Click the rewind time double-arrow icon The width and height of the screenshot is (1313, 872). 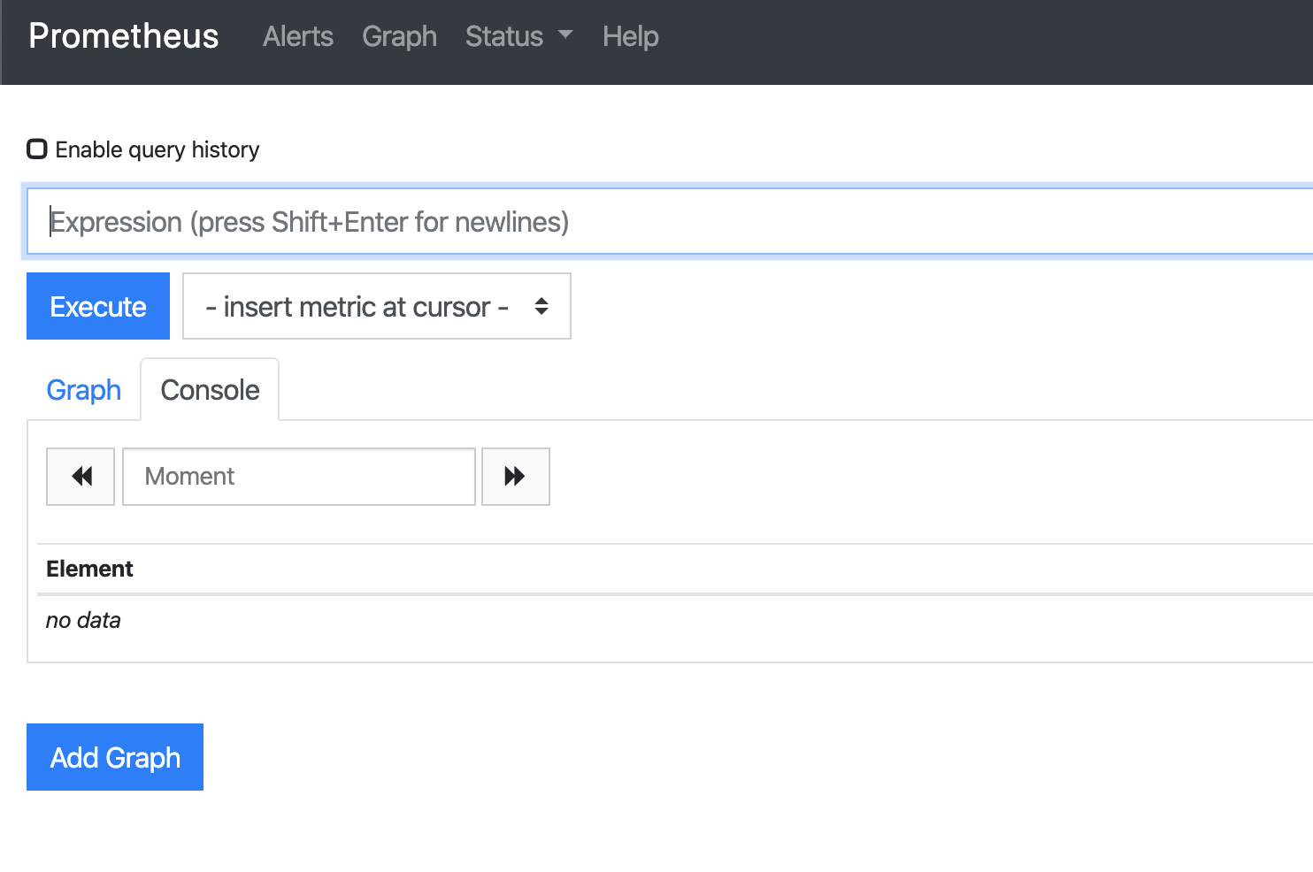[81, 477]
